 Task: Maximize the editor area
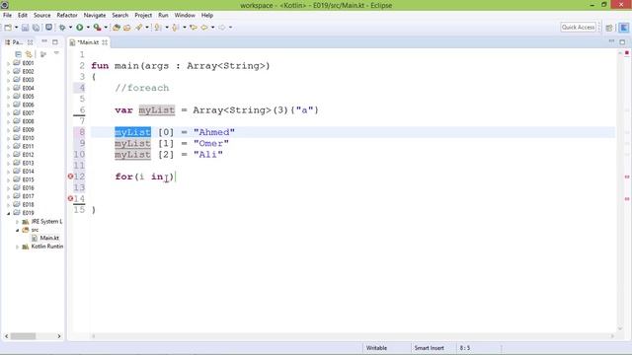(623, 41)
